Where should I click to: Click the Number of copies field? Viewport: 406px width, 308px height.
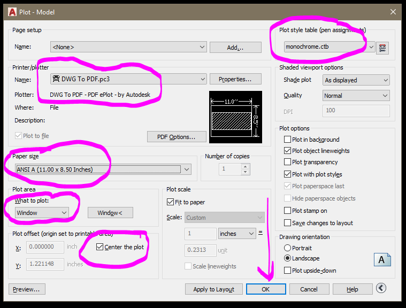tap(231, 169)
